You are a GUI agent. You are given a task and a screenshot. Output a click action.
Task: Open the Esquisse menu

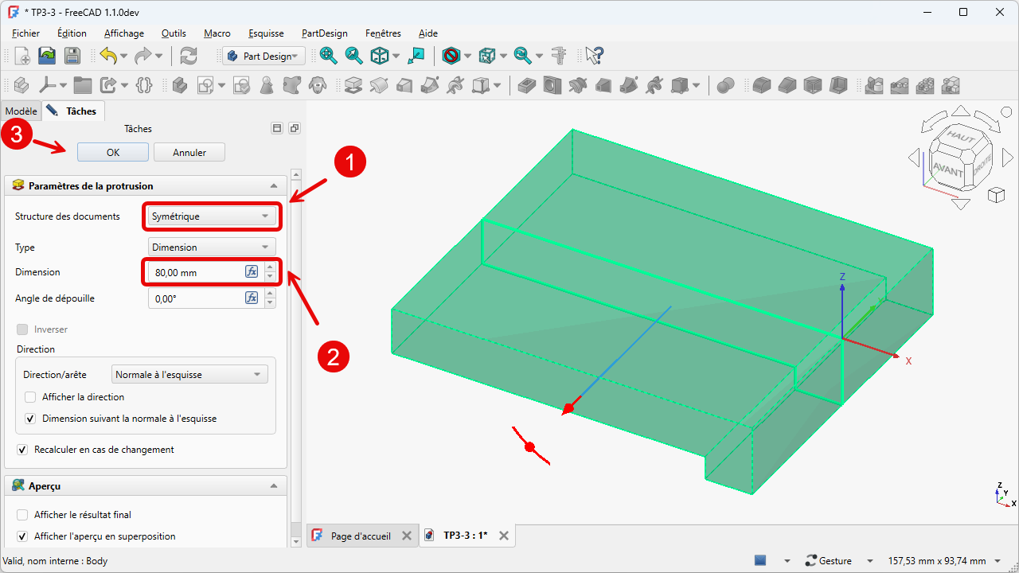(266, 33)
